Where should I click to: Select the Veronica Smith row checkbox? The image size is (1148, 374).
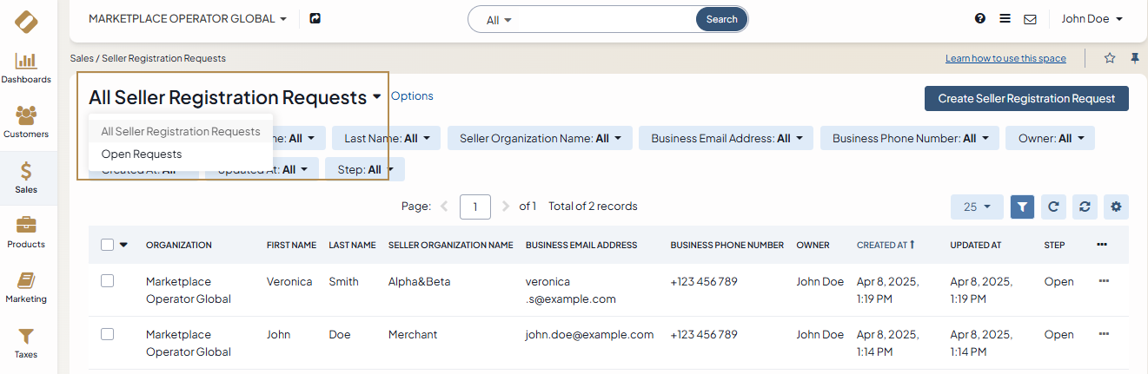point(108,281)
